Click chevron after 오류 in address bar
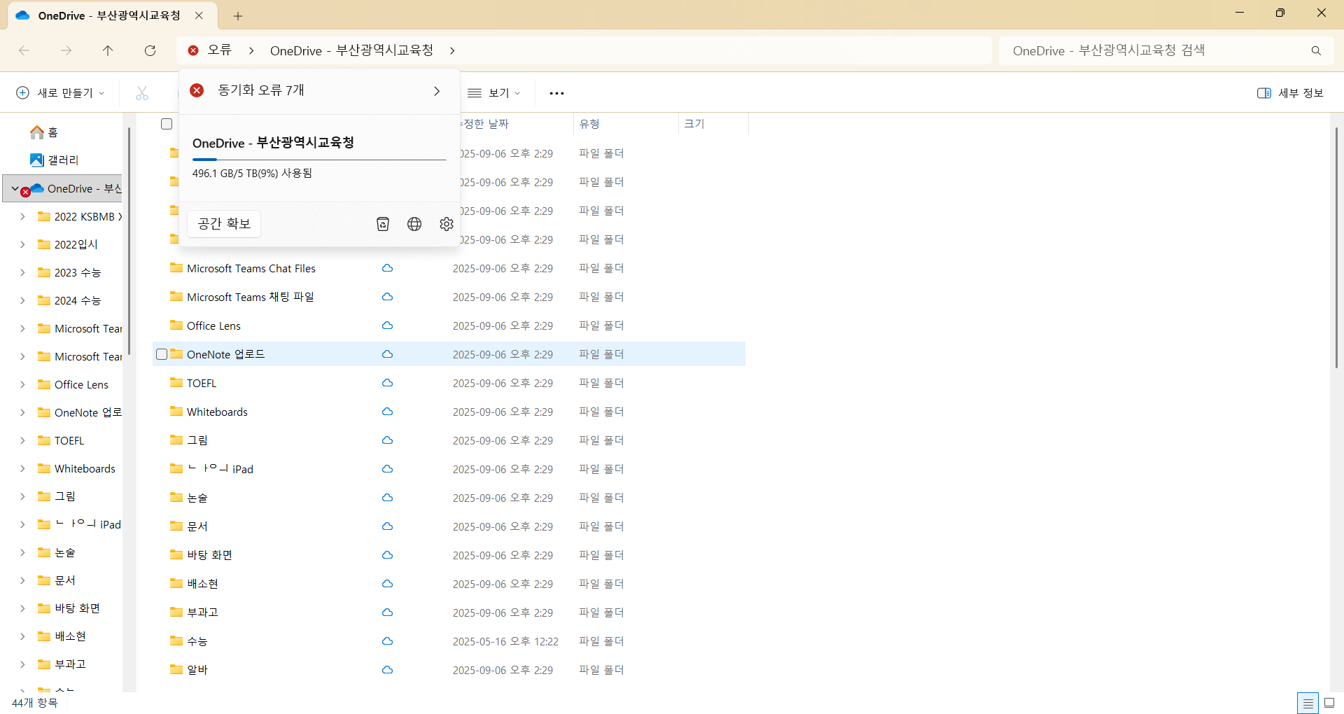 251,50
